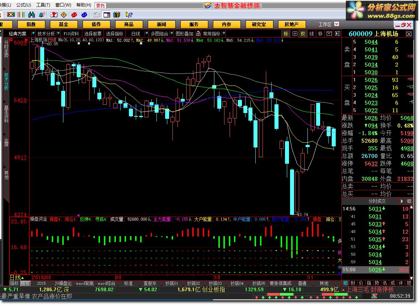Open the 技术分析 vertical side tab
This screenshot has height=305, width=419.
tap(6, 82)
